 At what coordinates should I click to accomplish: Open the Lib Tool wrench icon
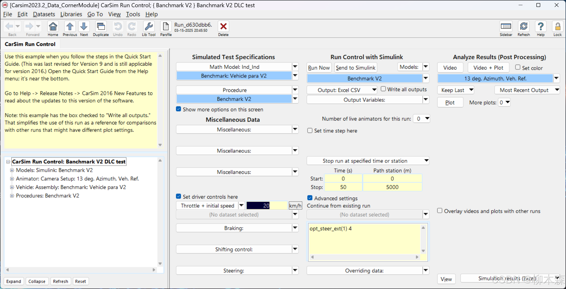click(149, 27)
